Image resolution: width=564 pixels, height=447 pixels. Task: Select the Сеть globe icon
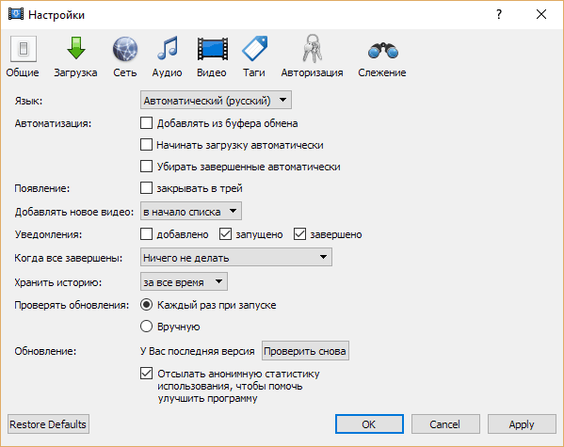pos(125,56)
